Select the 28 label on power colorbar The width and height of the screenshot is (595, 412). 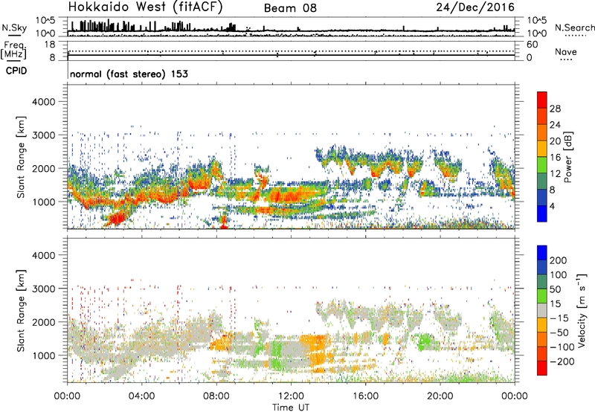coord(555,109)
